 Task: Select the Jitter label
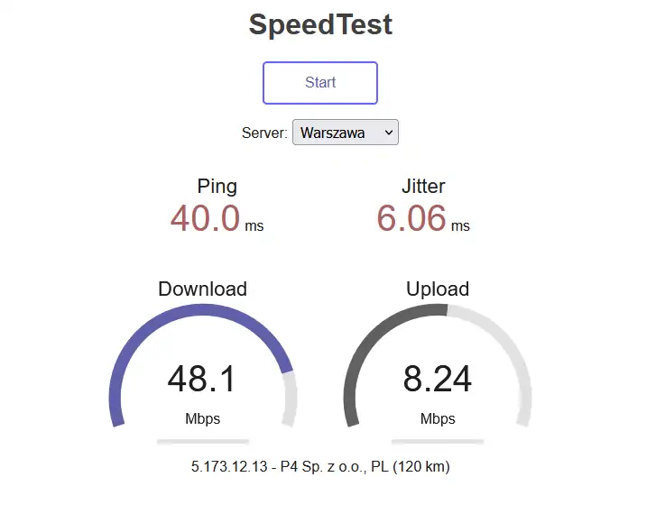(423, 187)
